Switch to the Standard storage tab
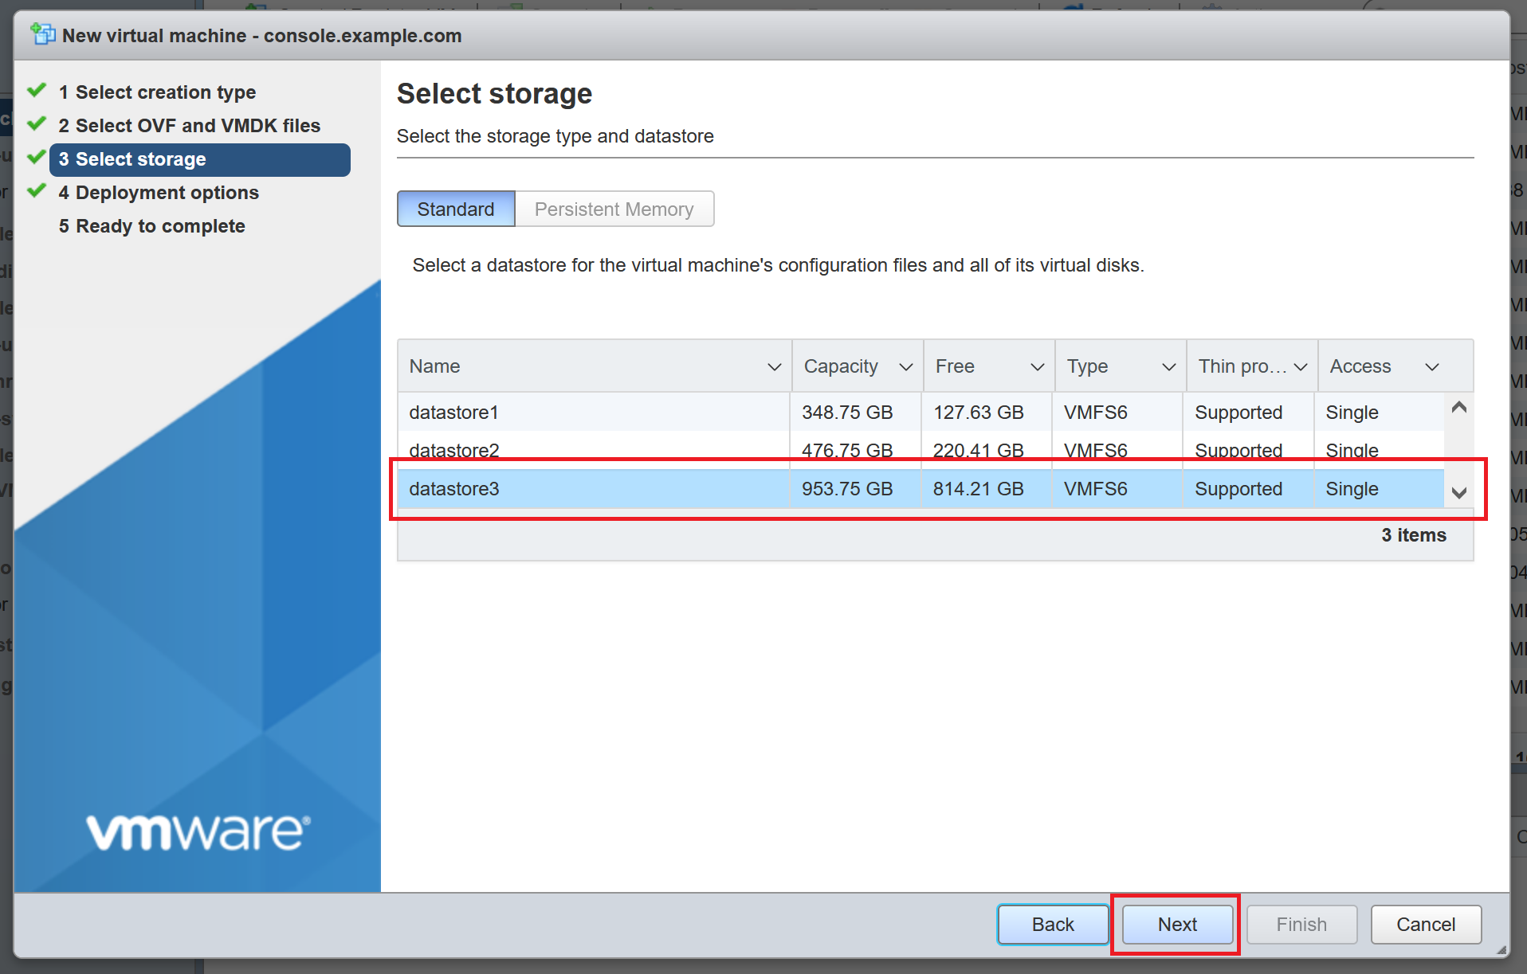Image resolution: width=1527 pixels, height=974 pixels. pyautogui.click(x=456, y=209)
